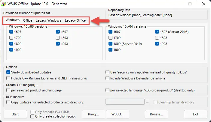Uncheck x86 version 1903
The height and width of the screenshot is (122, 211).
click(58, 44)
